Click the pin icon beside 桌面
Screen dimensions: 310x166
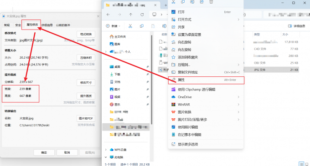[148, 67]
